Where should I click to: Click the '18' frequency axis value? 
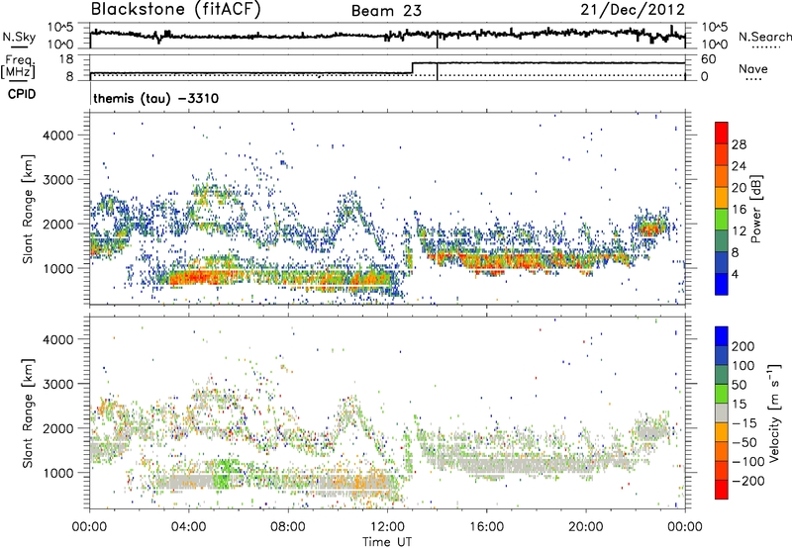point(66,59)
